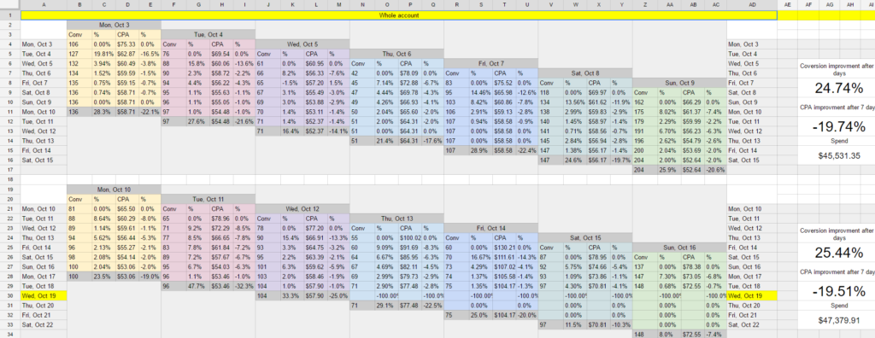Viewport: 875px width, 338px height.
Task: Click the $66.29 CPA cell
Action: pyautogui.click(x=692, y=102)
